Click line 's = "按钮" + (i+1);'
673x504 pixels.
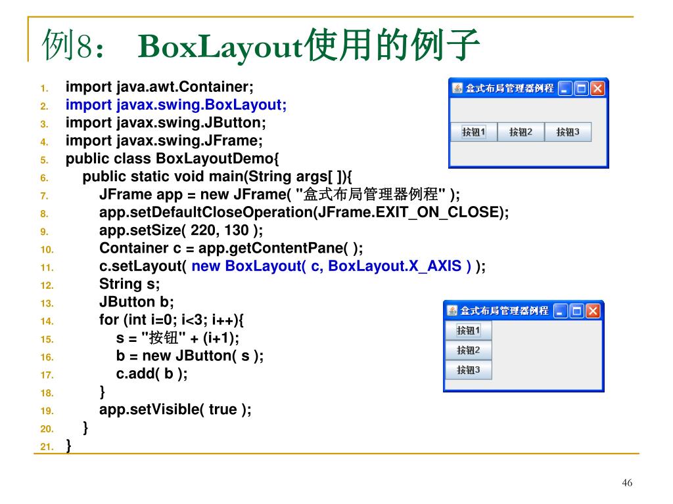tap(177, 338)
